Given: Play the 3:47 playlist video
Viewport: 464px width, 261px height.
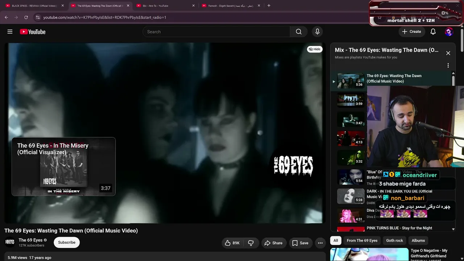Looking at the screenshot, I should [x=351, y=119].
